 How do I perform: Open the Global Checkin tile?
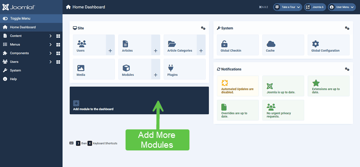238,45
